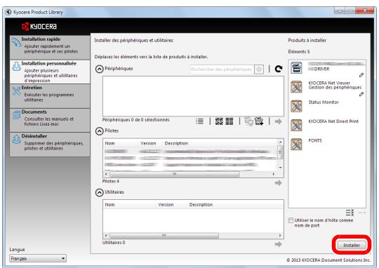Refresh the Périphériques device list

pyautogui.click(x=279, y=69)
